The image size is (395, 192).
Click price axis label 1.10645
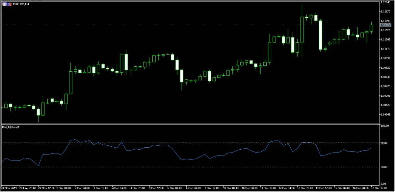[x=385, y=77]
